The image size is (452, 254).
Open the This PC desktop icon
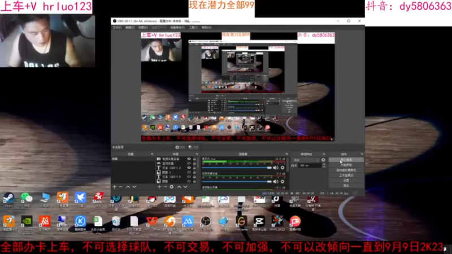point(45,199)
